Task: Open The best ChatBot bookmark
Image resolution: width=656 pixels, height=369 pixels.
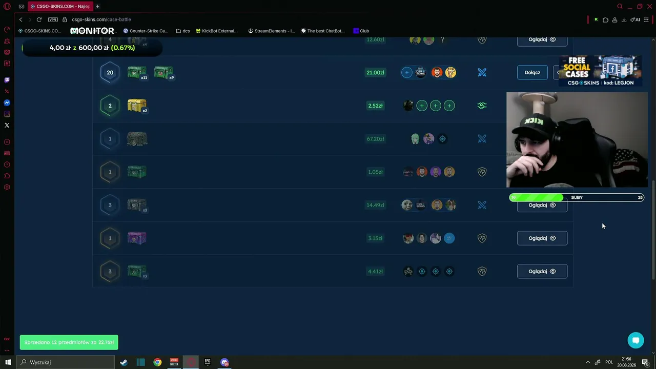Action: click(x=323, y=31)
